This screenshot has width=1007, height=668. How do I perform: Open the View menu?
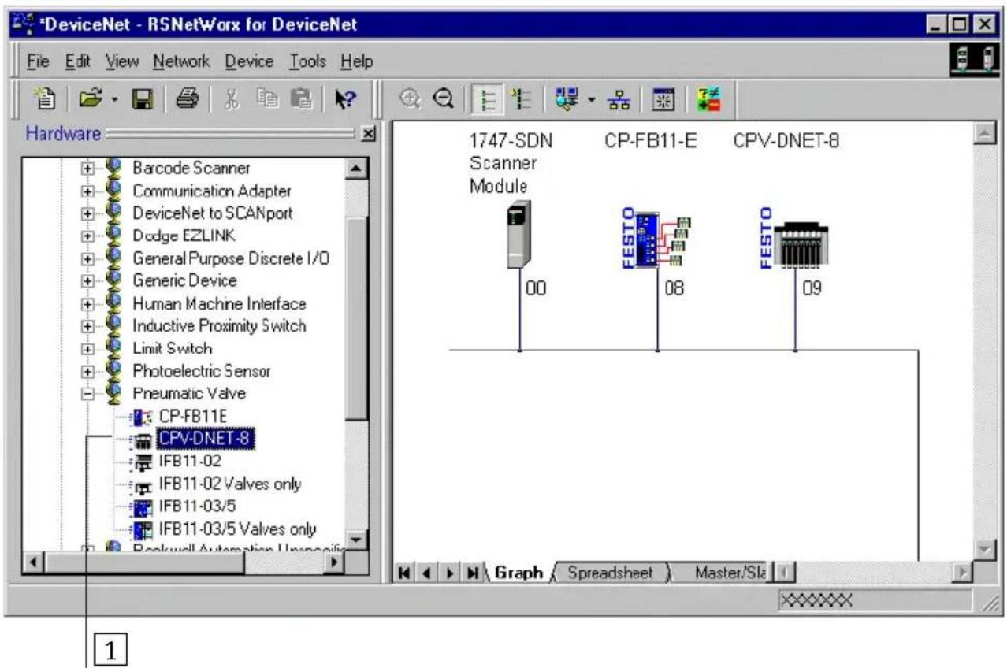coord(122,61)
